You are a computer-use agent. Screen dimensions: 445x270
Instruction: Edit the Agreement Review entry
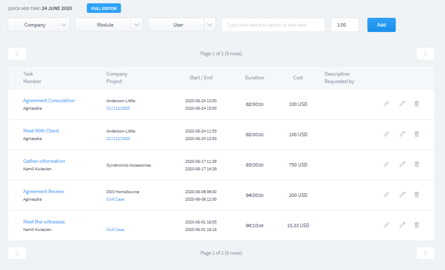point(402,194)
